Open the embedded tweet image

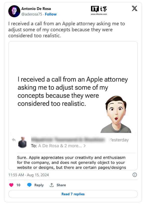coord(73,106)
